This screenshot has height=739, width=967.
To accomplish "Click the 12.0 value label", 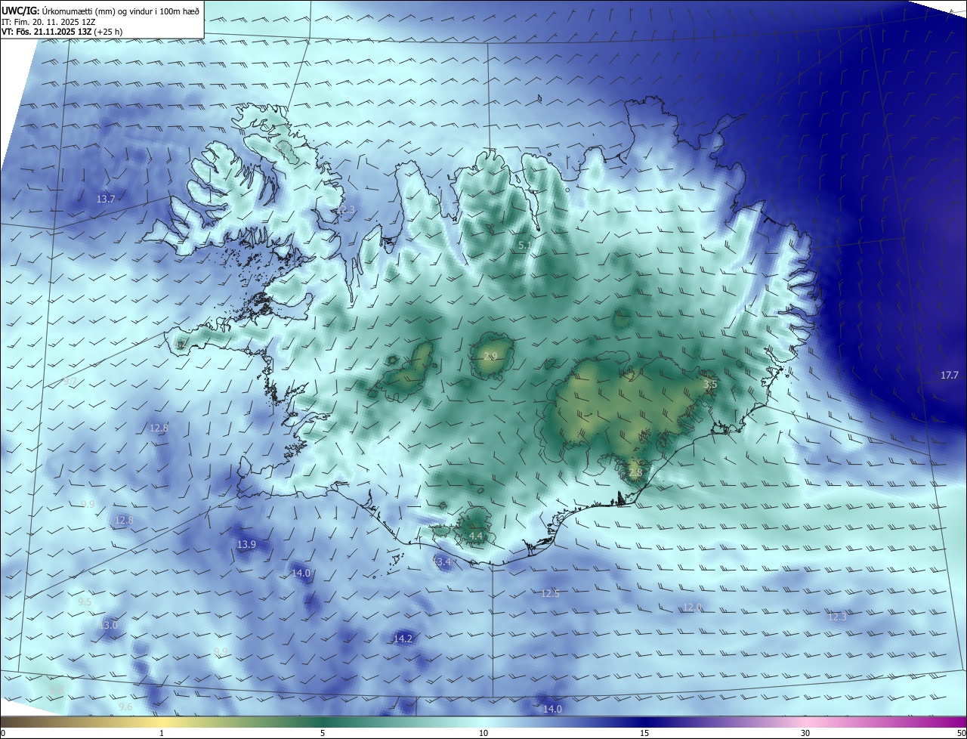I will click(x=692, y=608).
